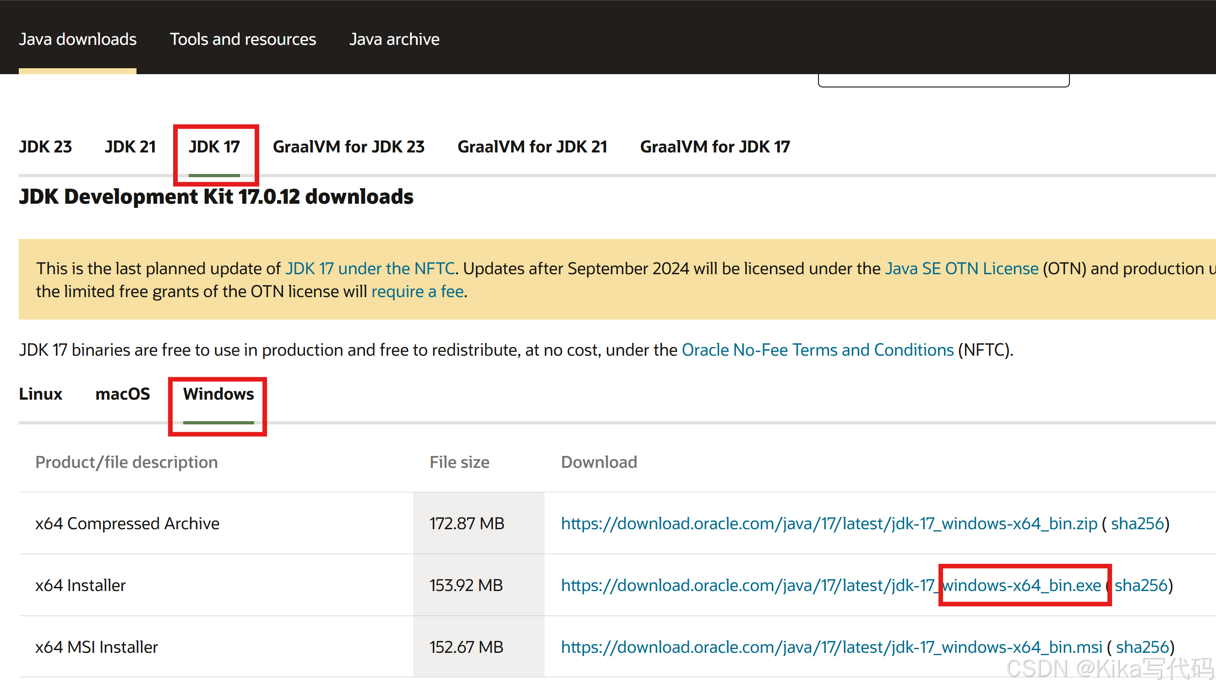This screenshot has height=689, width=1216.
Task: Click the 'Product/file description' column header
Action: (126, 462)
